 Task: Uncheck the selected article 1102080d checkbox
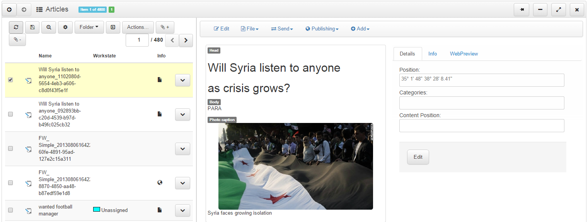[10, 80]
